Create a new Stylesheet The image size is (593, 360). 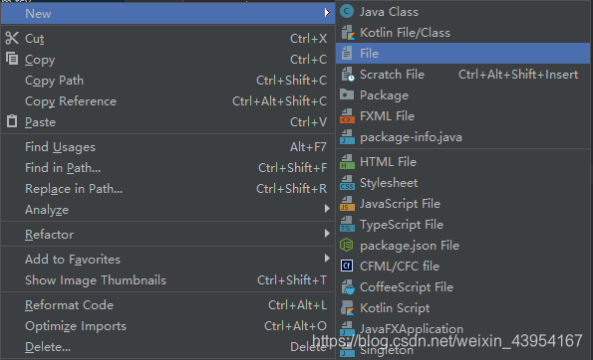[x=462, y=183]
